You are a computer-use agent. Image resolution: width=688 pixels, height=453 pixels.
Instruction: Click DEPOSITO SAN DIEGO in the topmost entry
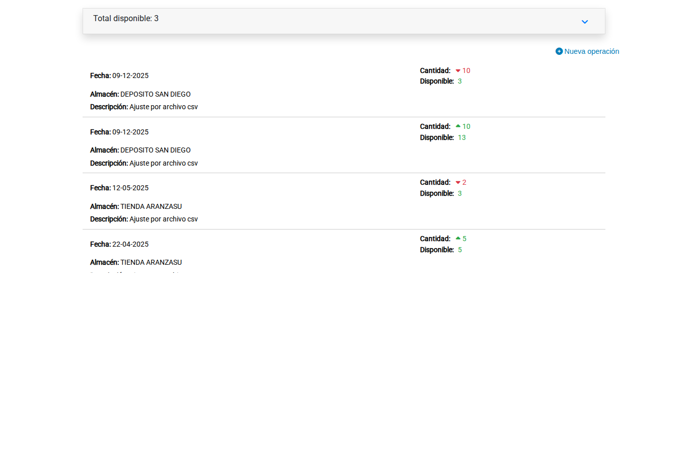point(155,94)
